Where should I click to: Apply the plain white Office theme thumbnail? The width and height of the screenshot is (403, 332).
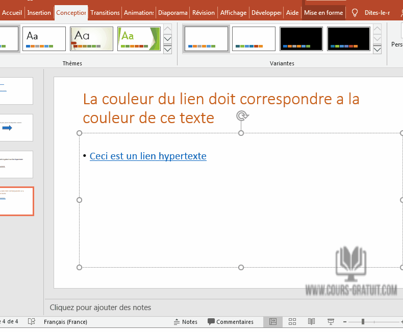coord(44,39)
